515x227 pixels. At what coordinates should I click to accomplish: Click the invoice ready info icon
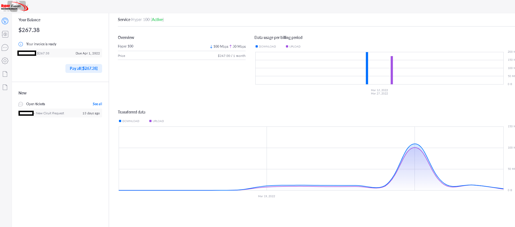pos(21,44)
